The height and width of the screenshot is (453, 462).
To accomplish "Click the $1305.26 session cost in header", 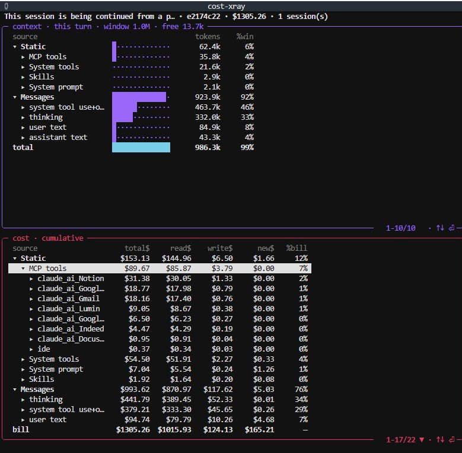I will [249, 17].
